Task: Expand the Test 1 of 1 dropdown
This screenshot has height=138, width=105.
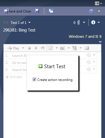Action: pyautogui.click(x=29, y=22)
